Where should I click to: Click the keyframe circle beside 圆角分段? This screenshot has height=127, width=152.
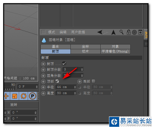[x=43, y=76]
